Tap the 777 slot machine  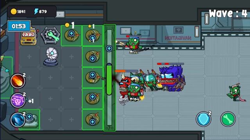coord(29,36)
